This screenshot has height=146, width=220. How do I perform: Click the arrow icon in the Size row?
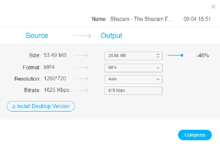pyautogui.click(x=82, y=56)
